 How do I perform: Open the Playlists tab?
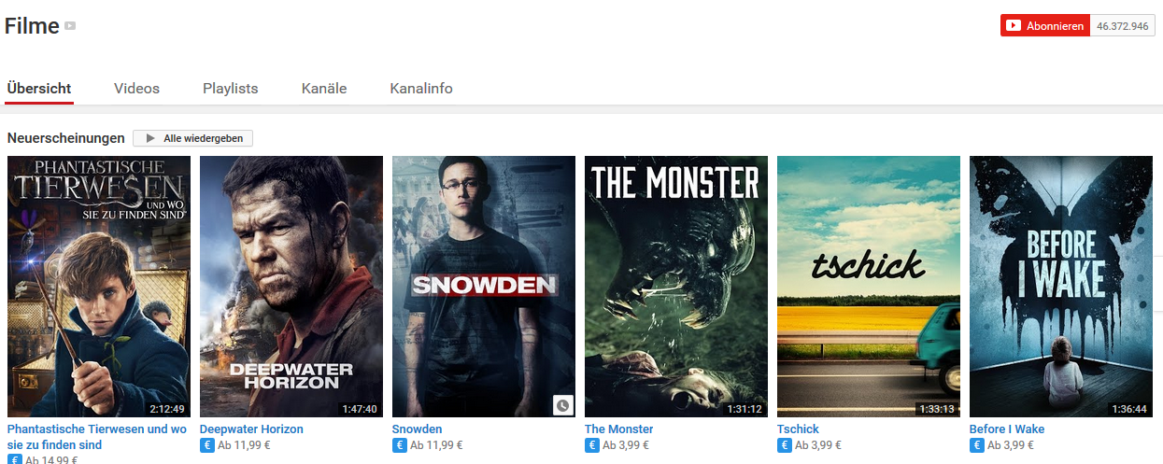pos(231,89)
